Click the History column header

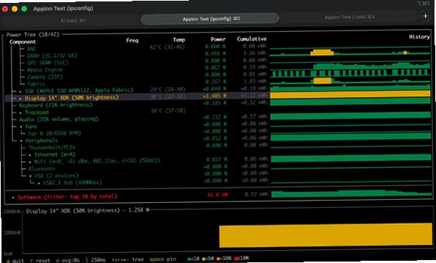[419, 37]
